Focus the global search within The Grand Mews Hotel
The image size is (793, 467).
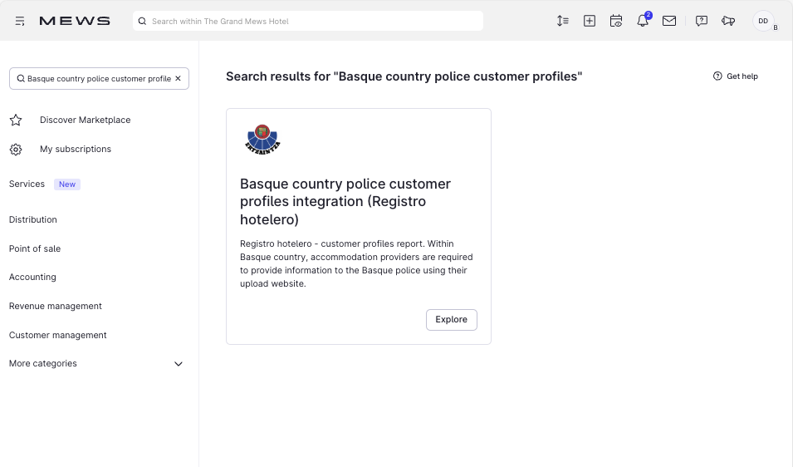tap(308, 22)
